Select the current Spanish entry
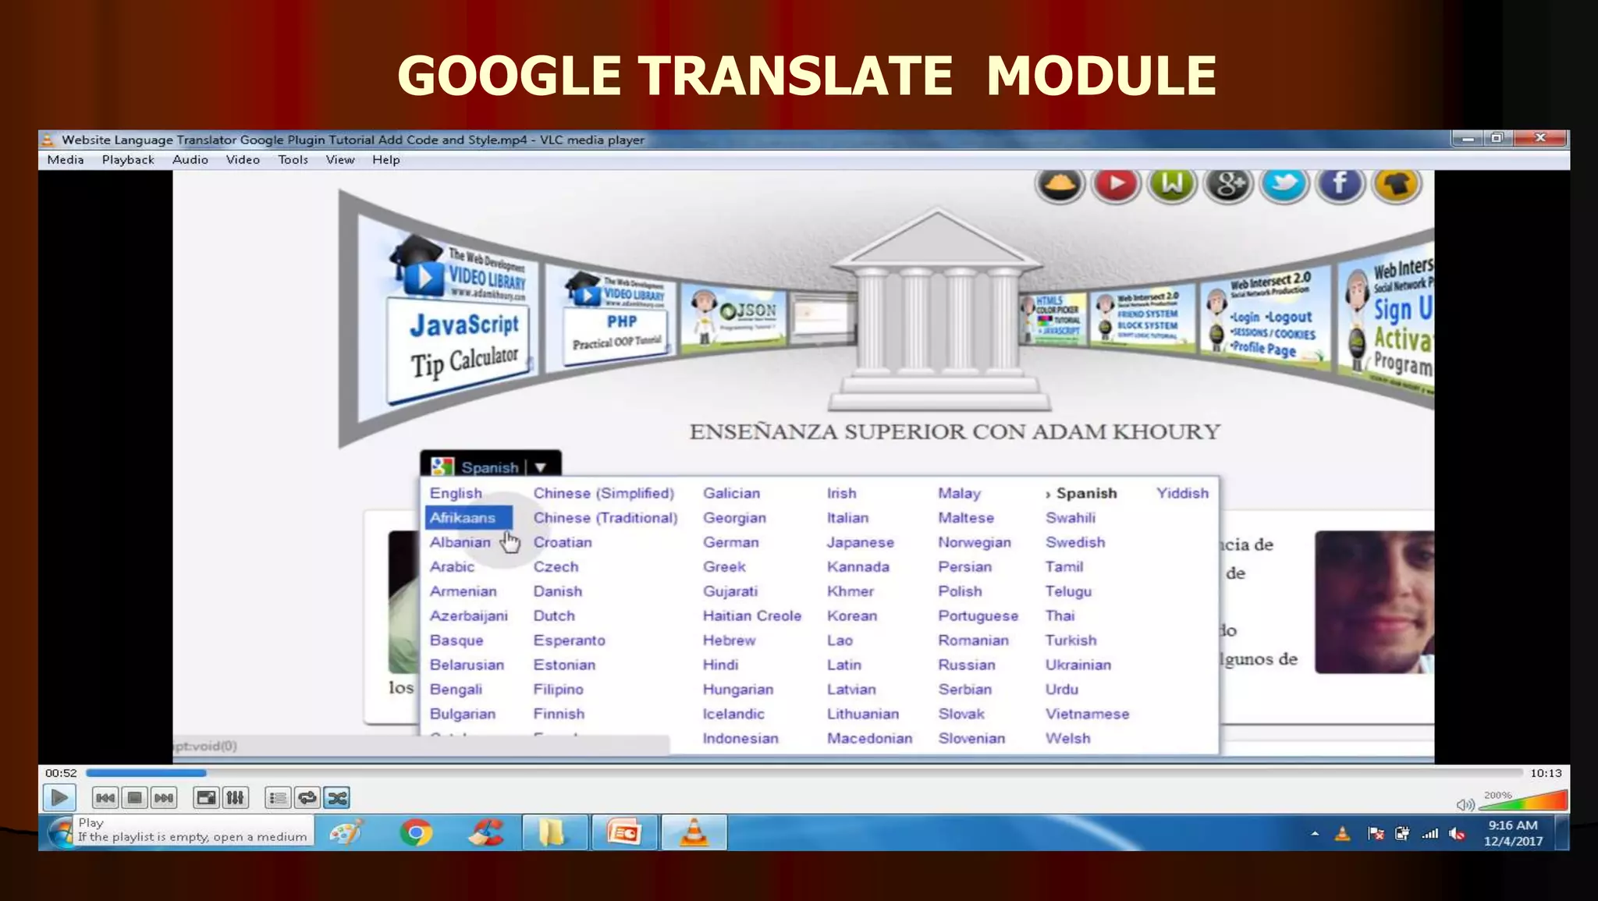 (1081, 493)
